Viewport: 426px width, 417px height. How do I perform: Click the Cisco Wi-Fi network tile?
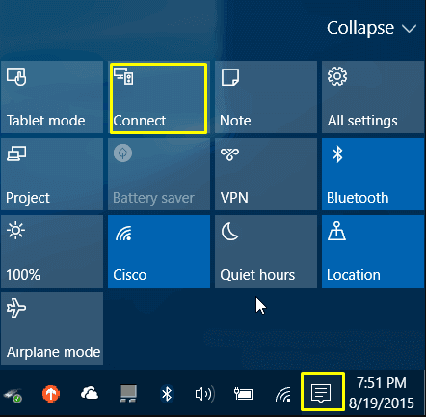tap(159, 252)
